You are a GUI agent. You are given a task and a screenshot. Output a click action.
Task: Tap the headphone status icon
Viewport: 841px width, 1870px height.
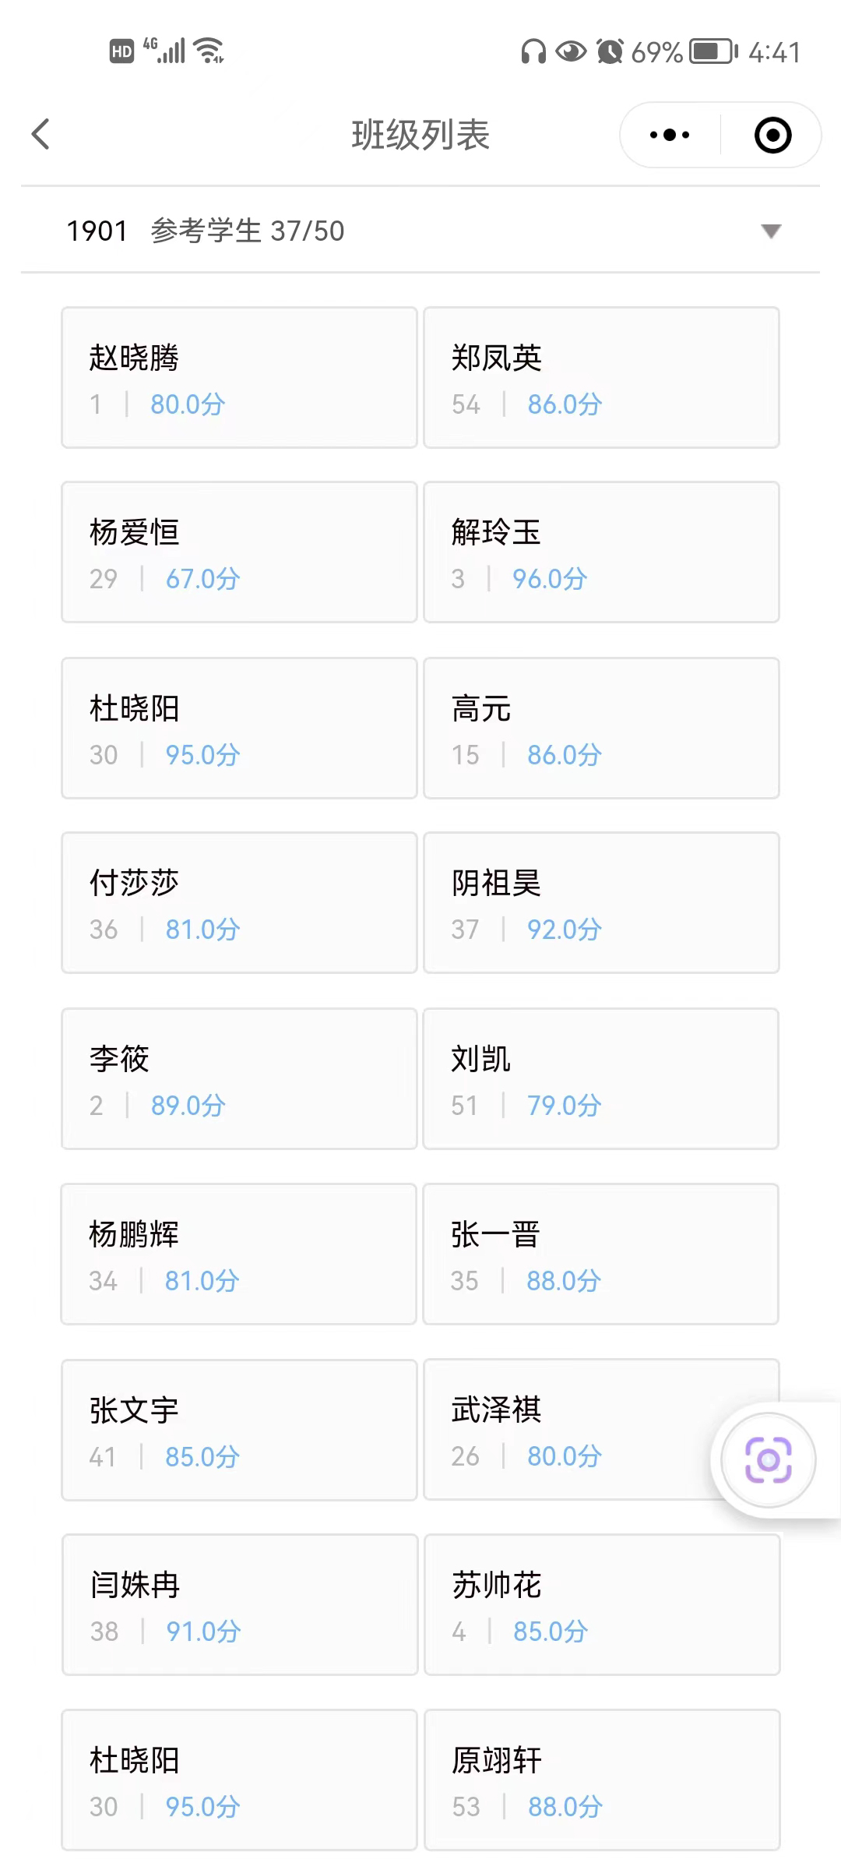coord(533,51)
